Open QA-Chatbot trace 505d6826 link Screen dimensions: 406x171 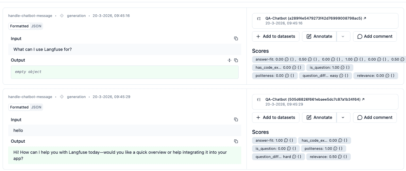[315, 99]
